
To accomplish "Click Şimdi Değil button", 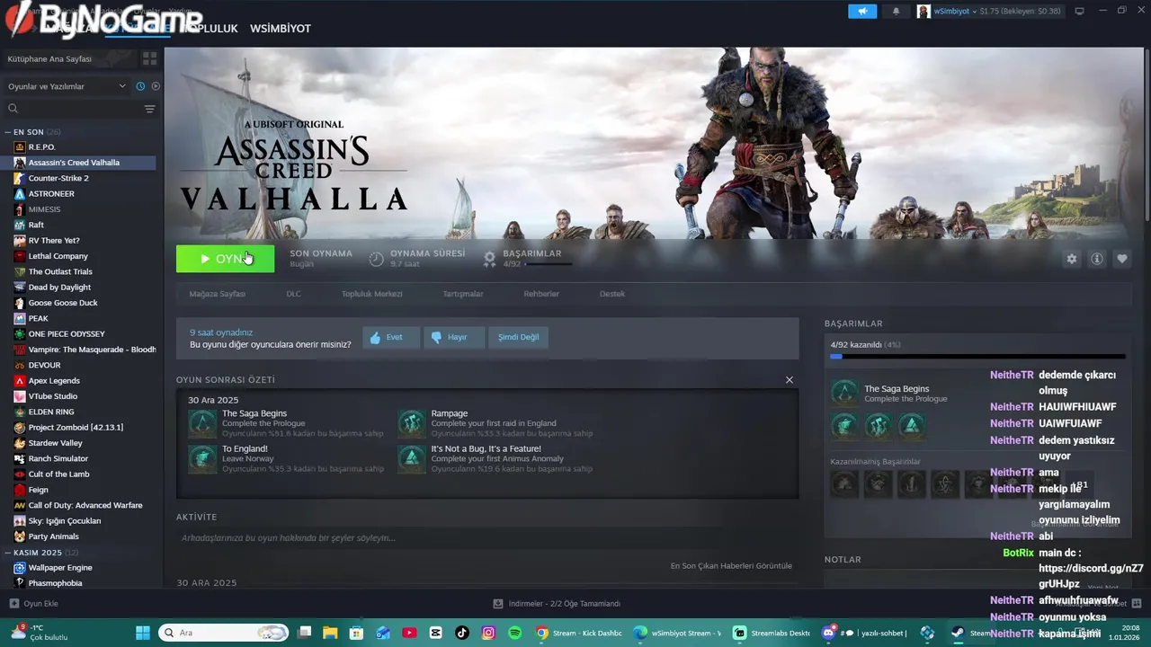I will pos(519,337).
